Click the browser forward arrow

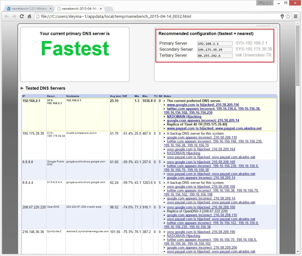pos(14,16)
